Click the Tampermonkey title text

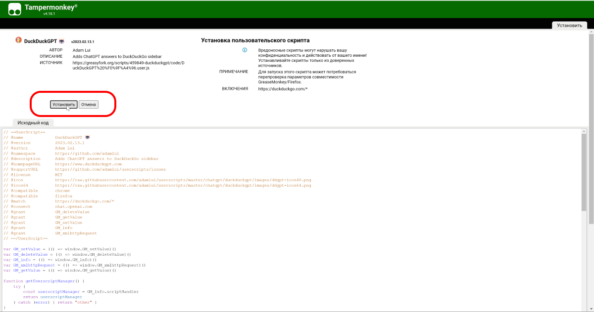(51, 7)
